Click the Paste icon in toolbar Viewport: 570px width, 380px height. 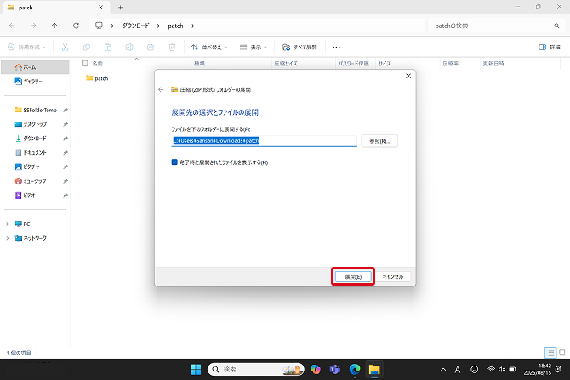(x=108, y=48)
